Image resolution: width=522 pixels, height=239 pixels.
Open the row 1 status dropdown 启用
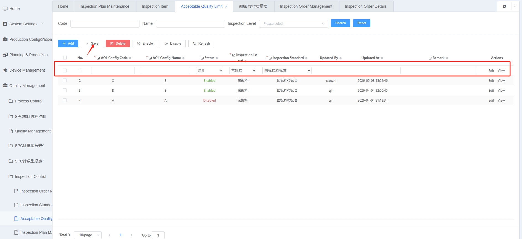click(210, 70)
